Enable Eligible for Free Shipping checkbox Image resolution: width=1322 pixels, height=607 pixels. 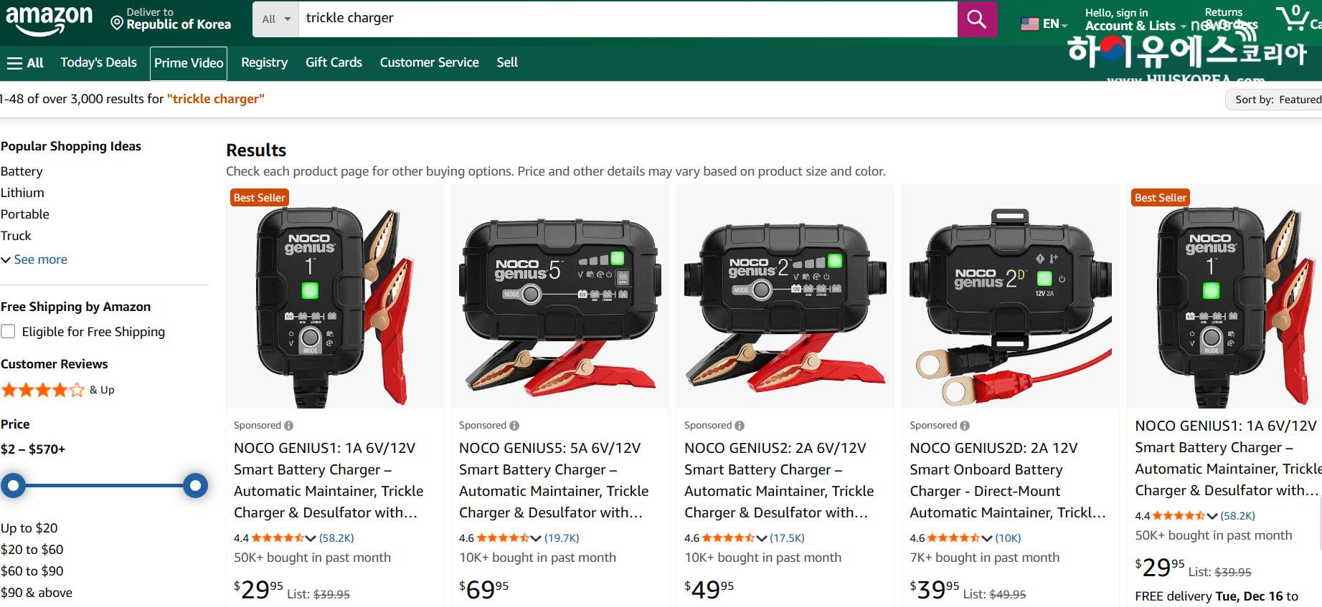pos(9,331)
